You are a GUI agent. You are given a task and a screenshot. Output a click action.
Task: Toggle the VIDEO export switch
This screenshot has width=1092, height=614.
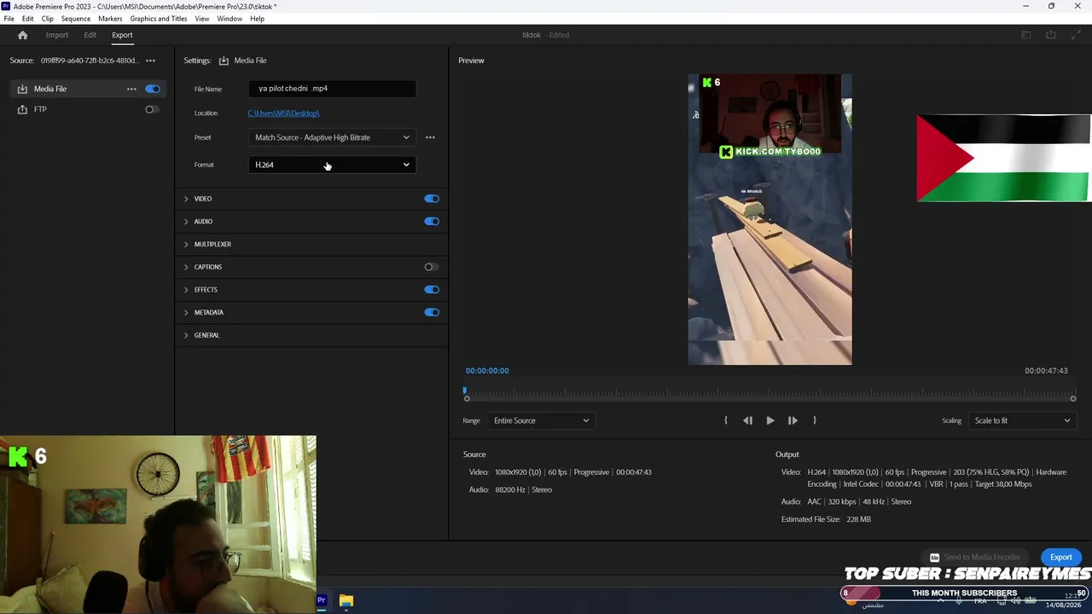[x=432, y=199]
